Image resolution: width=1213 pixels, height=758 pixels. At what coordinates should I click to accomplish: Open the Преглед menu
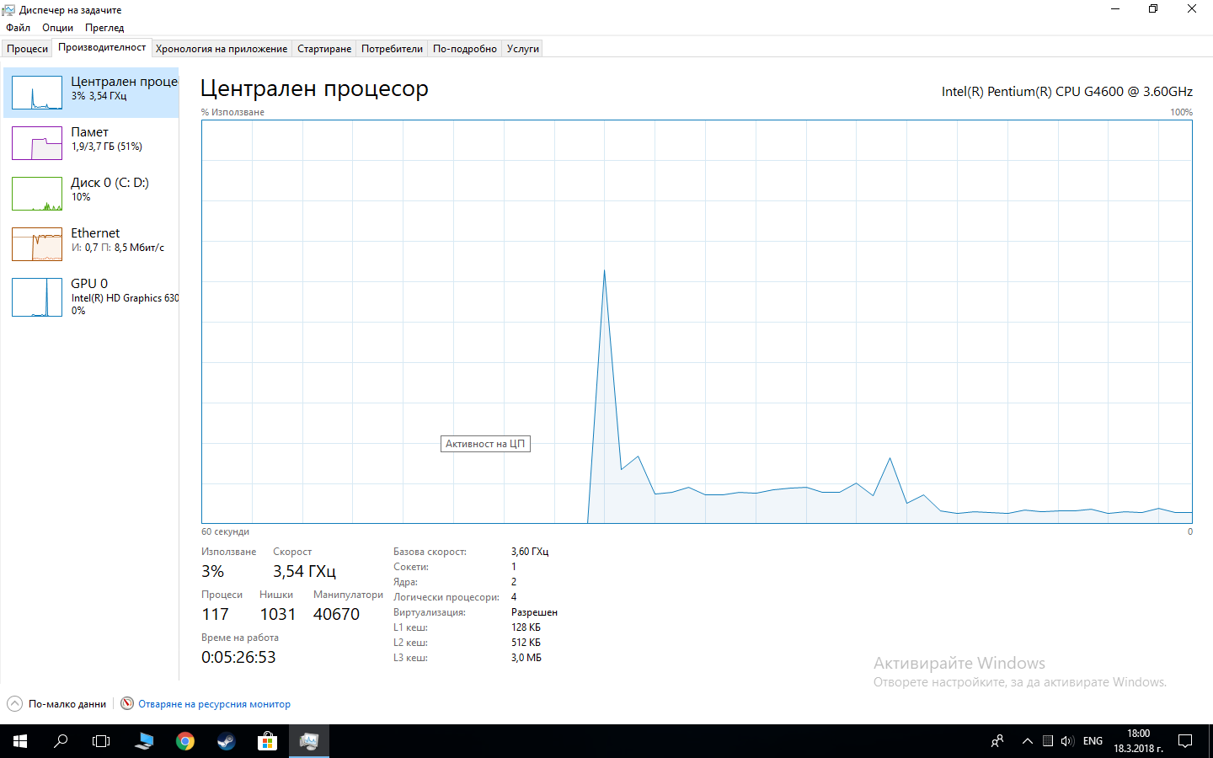pyautogui.click(x=104, y=28)
